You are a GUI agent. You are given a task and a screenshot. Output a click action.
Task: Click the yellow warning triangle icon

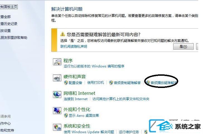(63, 34)
